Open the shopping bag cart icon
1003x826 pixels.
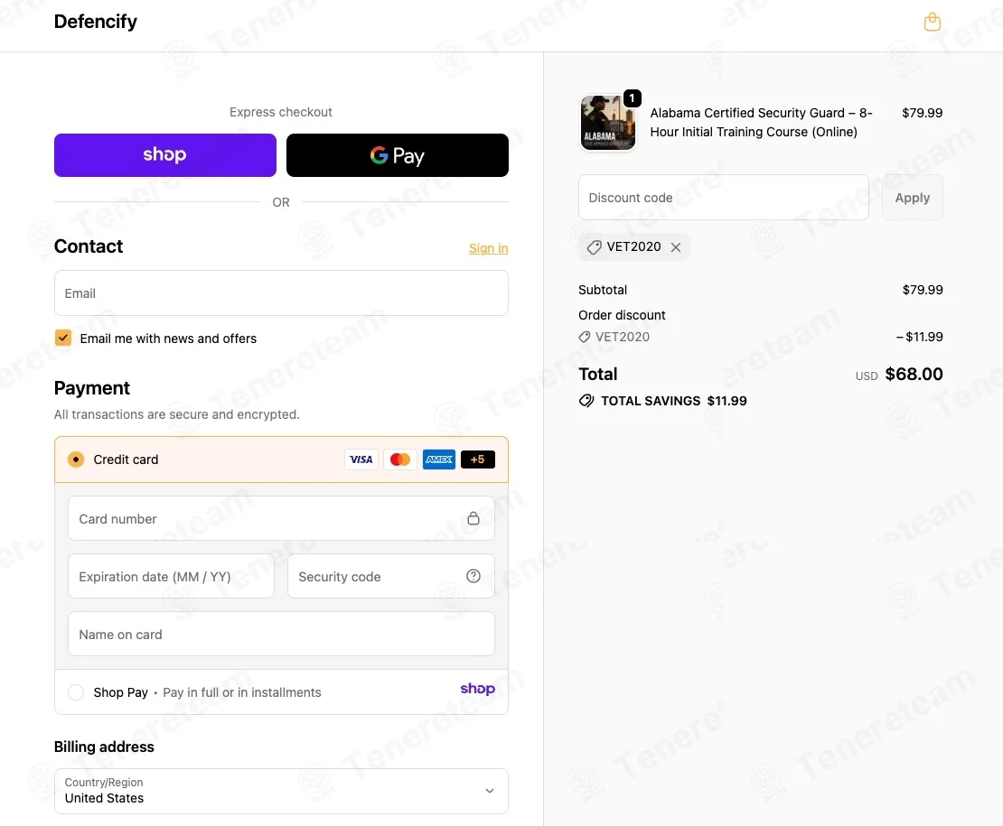933,23
